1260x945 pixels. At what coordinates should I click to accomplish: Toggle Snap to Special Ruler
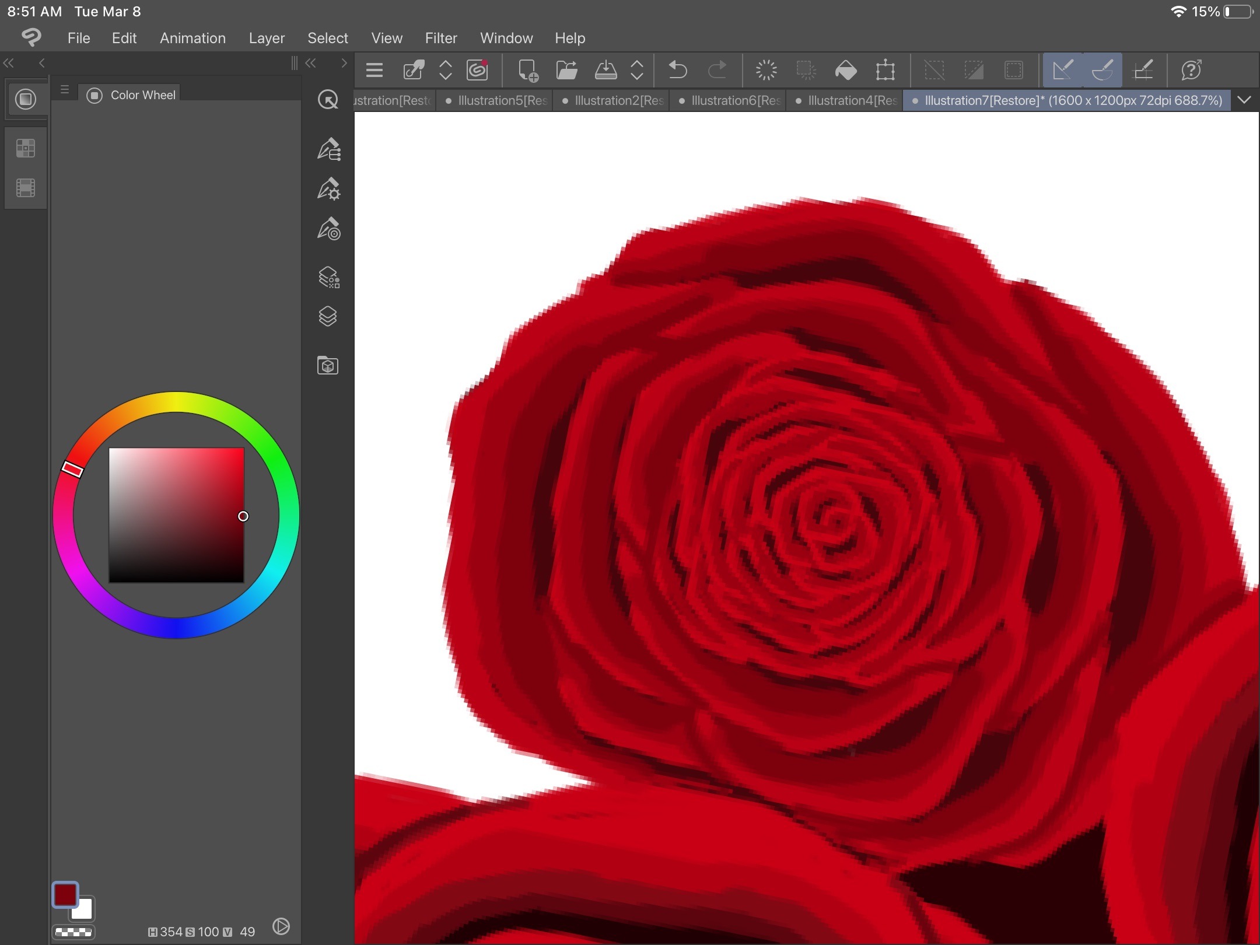pos(1102,70)
